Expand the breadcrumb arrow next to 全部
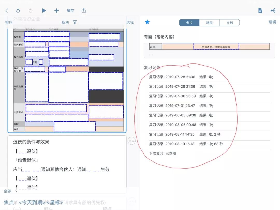 click(16, 191)
